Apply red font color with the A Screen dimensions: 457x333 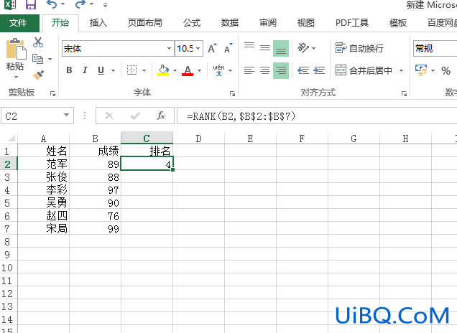(188, 70)
